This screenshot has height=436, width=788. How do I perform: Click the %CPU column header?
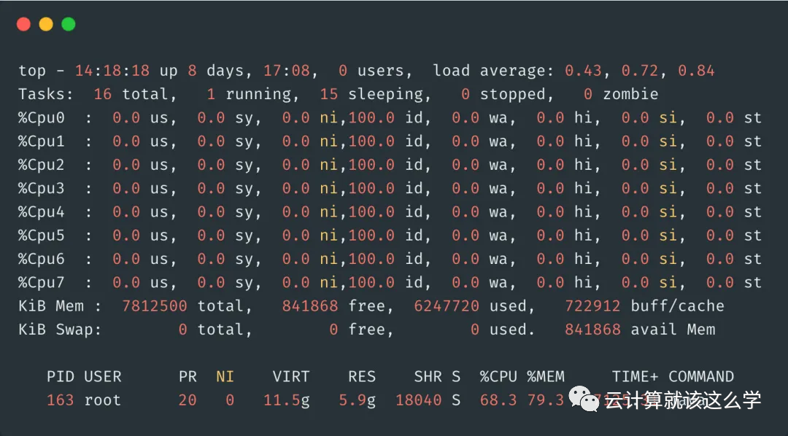point(498,377)
